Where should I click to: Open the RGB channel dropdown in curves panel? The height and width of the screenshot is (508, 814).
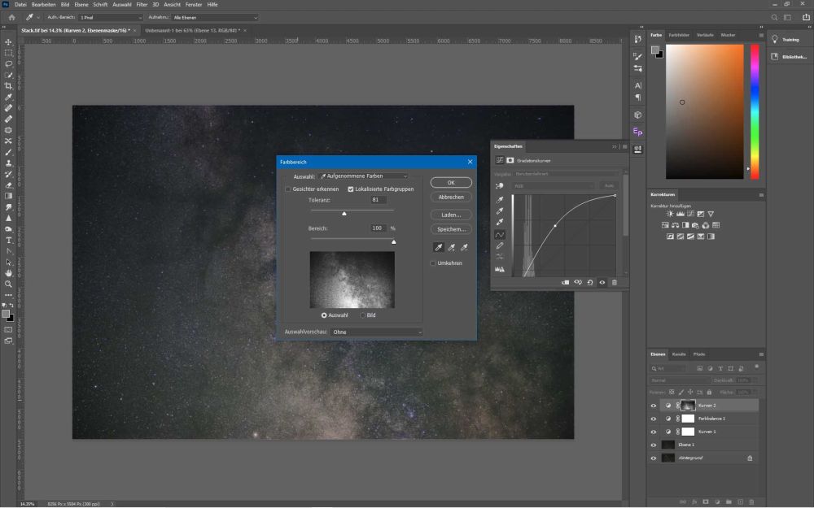point(554,186)
